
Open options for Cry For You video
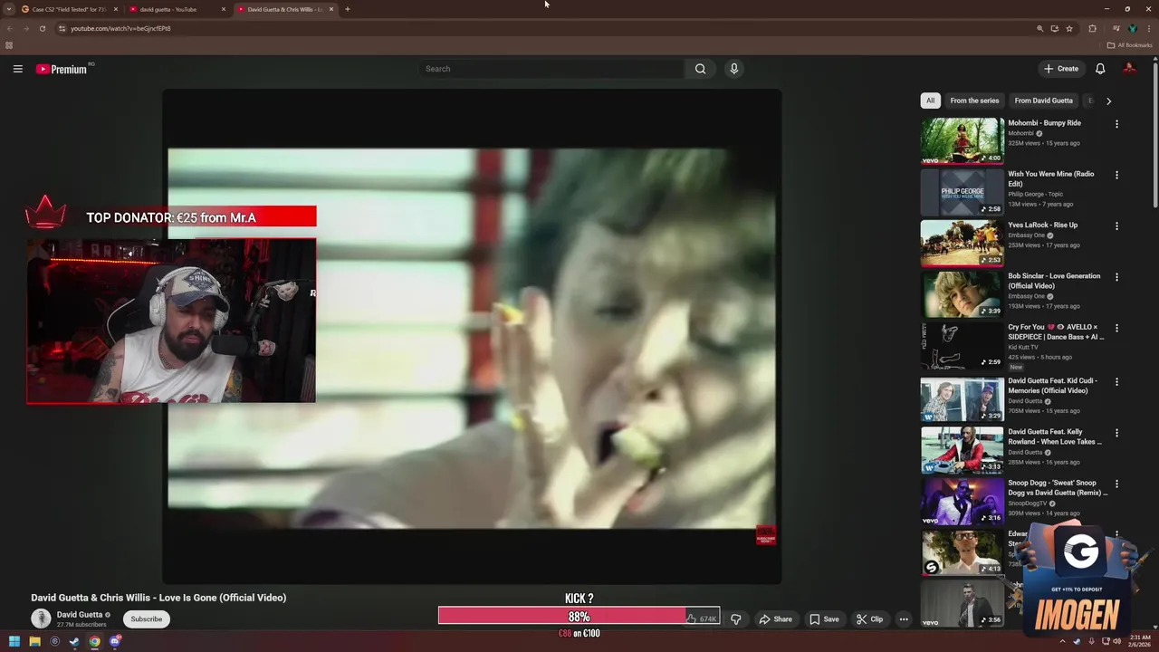pos(1116,329)
